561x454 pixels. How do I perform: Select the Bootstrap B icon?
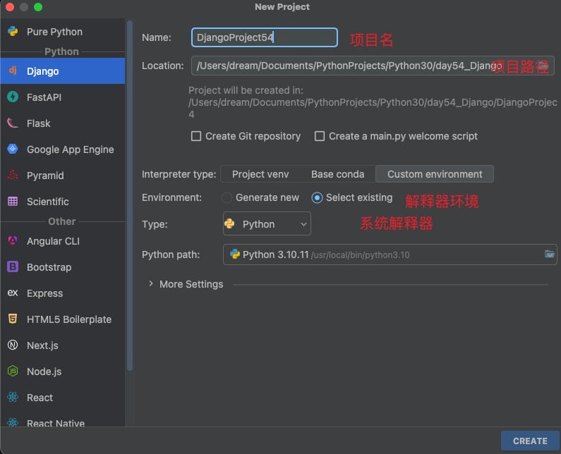pos(13,266)
